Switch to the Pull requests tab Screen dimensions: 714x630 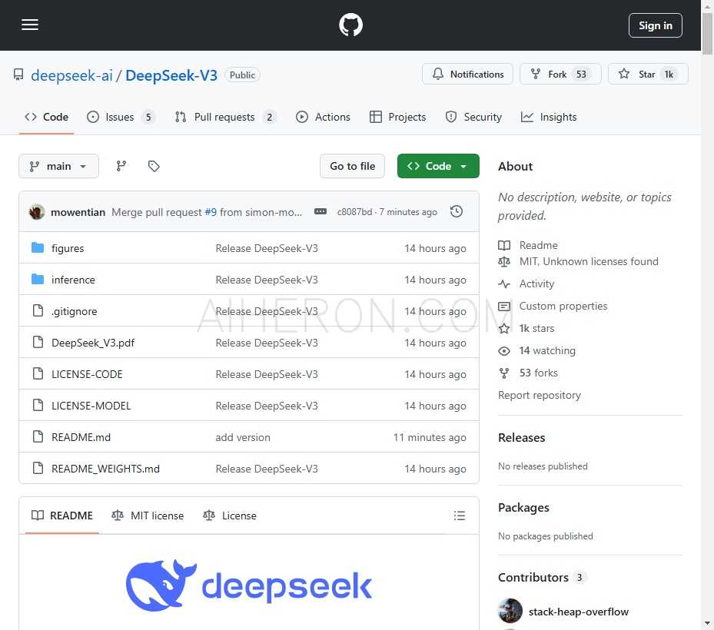pos(224,117)
